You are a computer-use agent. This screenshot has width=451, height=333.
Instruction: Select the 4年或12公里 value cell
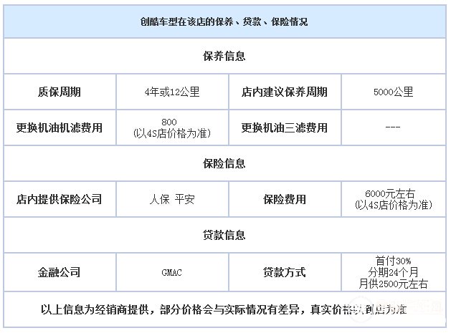tap(173, 92)
